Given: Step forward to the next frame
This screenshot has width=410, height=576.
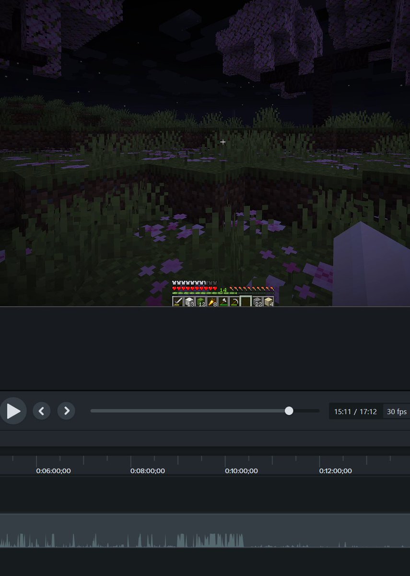Looking at the screenshot, I should pyautogui.click(x=66, y=411).
